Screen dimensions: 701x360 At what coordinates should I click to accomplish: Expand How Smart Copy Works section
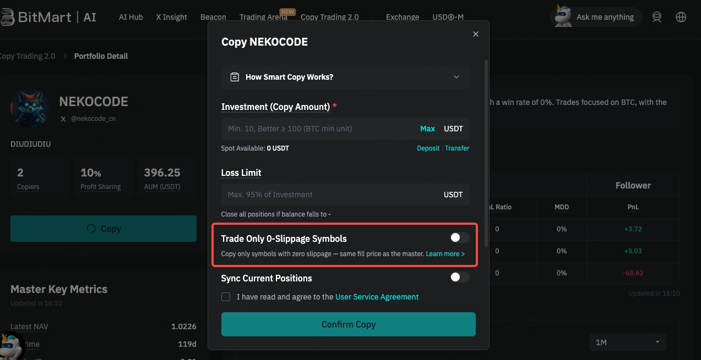(345, 77)
